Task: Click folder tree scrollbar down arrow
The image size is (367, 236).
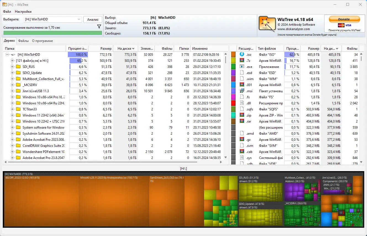Action: point(226,157)
